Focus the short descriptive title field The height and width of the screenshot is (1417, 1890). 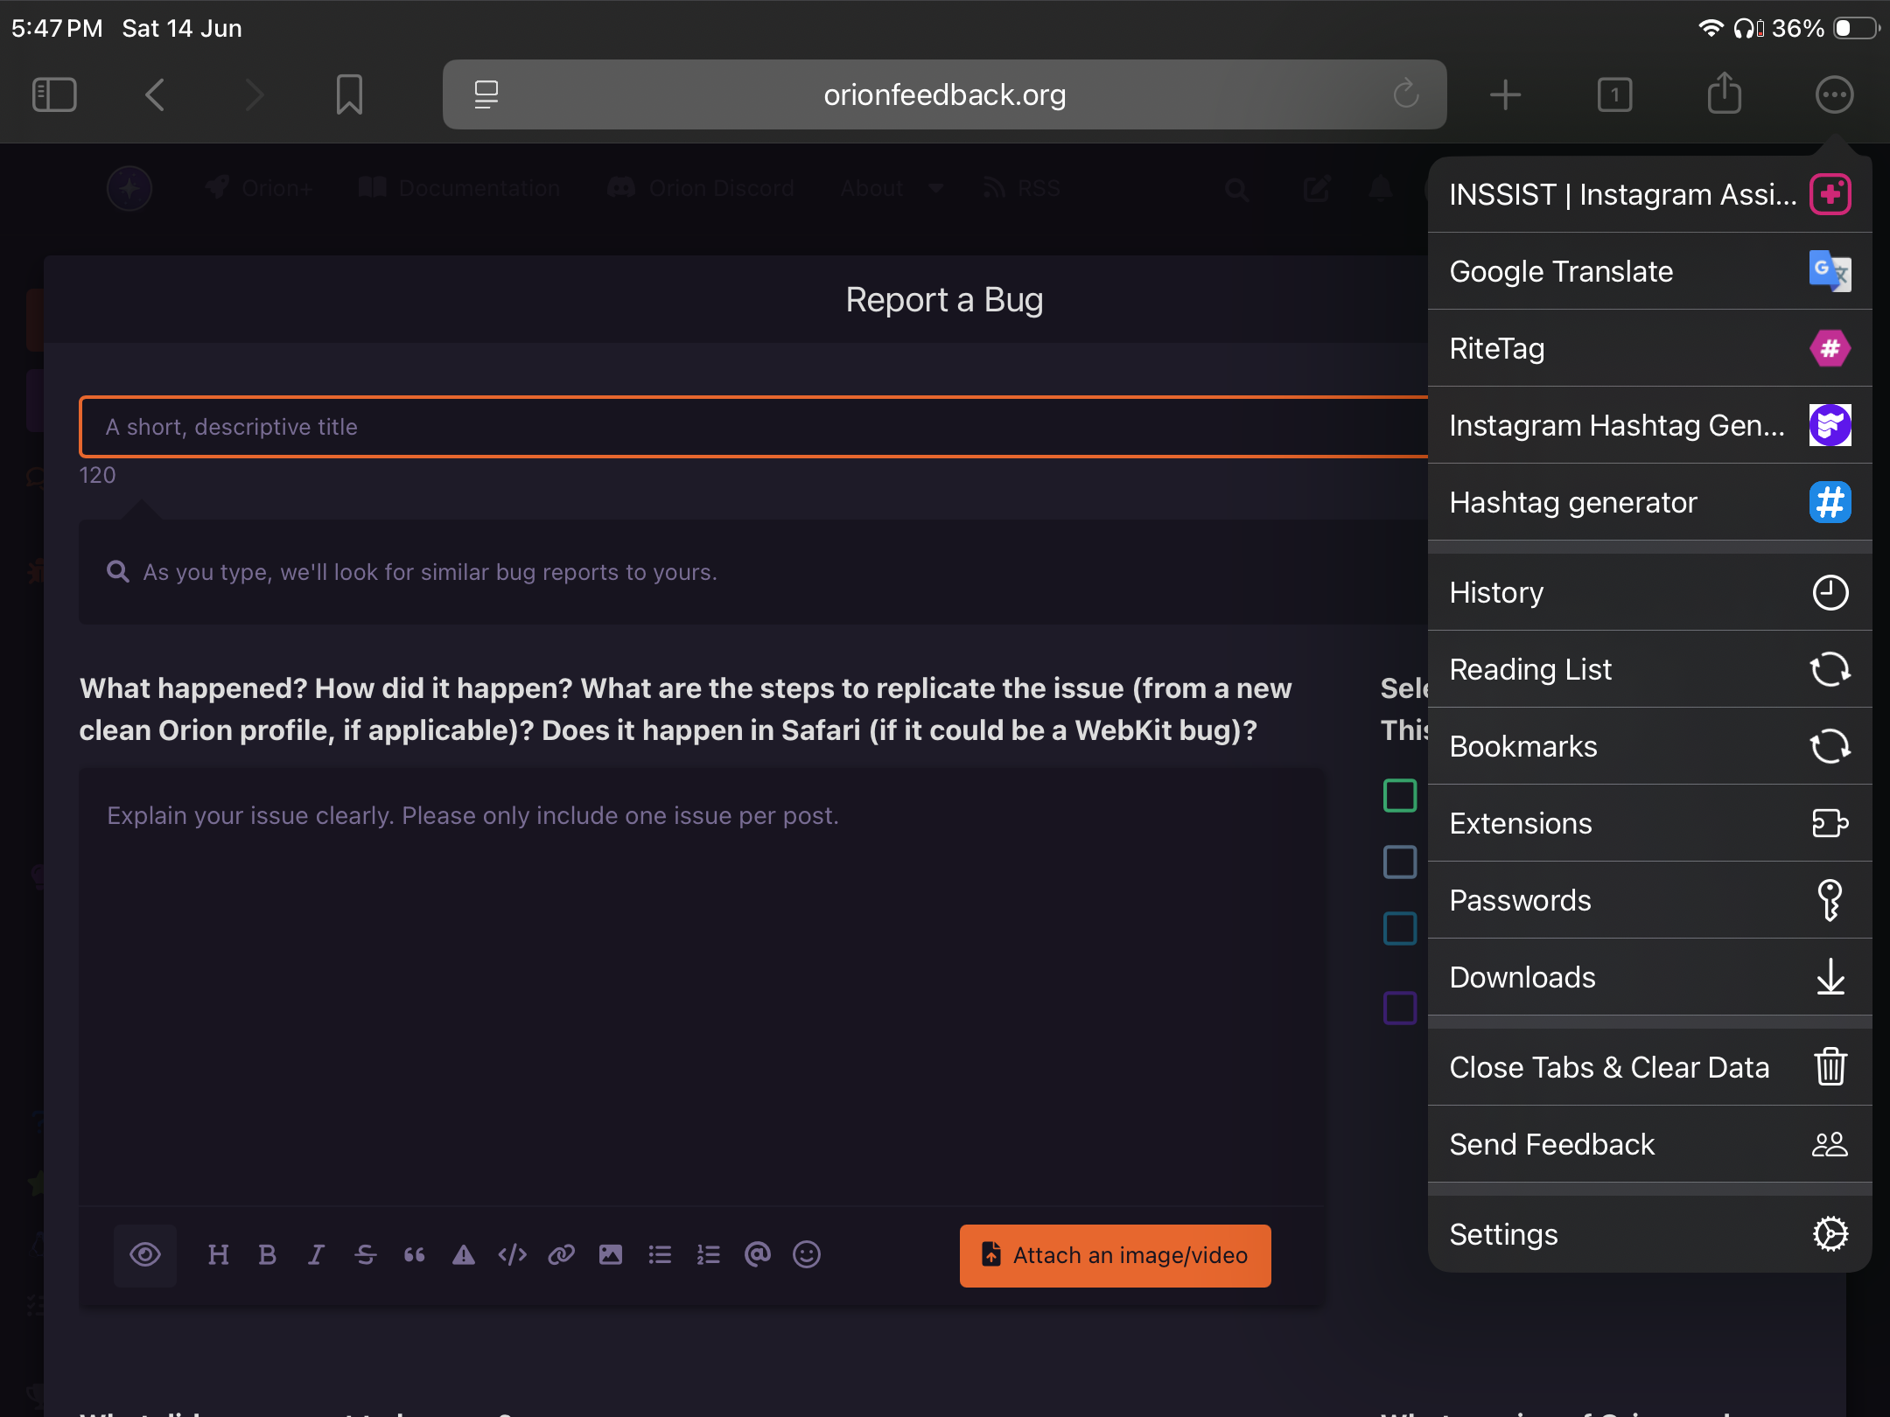pyautogui.click(x=752, y=427)
